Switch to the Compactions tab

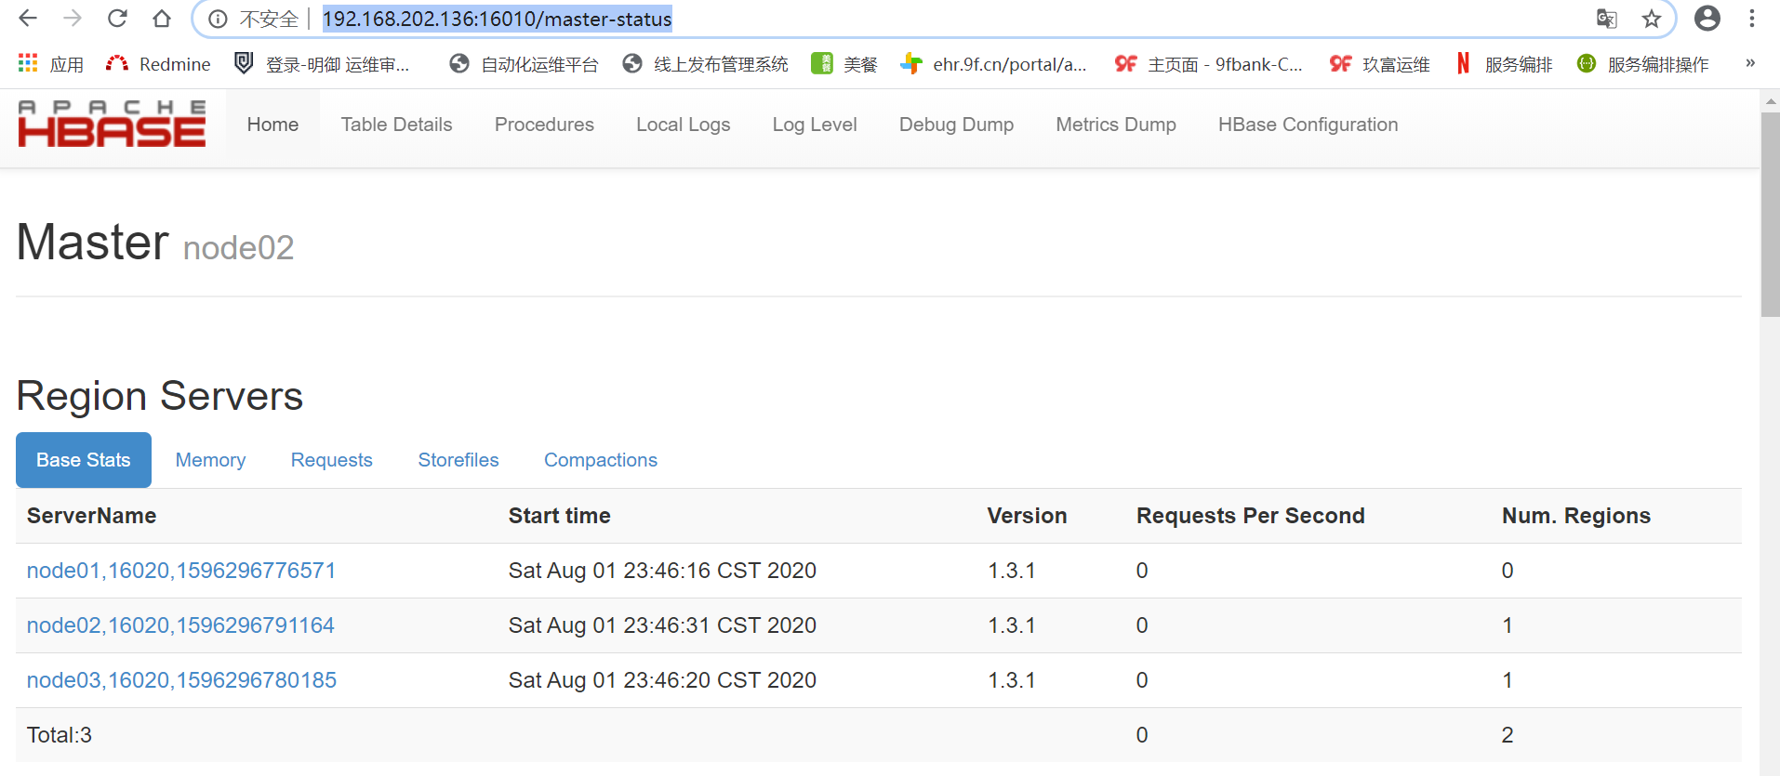tap(601, 460)
